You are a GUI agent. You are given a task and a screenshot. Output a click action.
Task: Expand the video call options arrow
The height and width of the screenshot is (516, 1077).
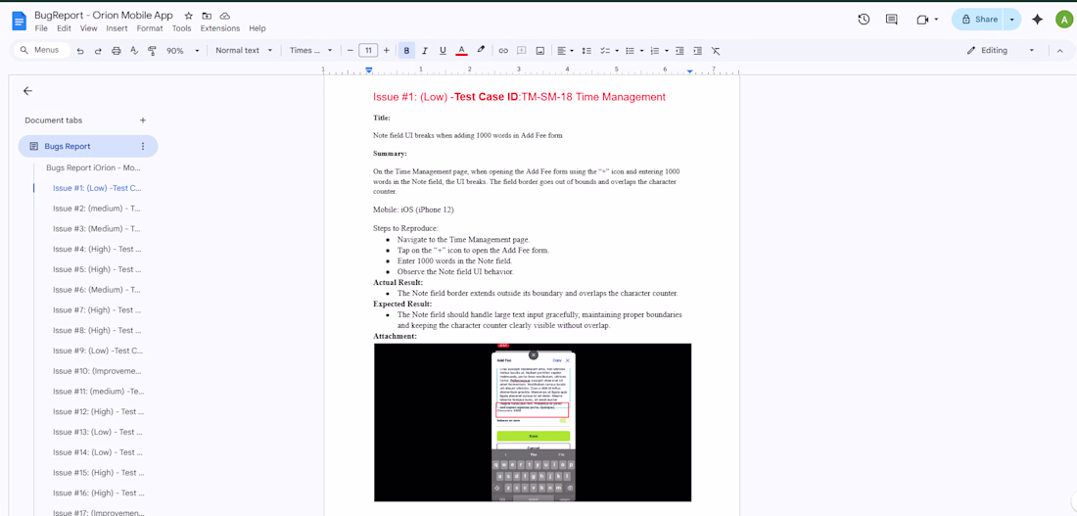click(x=936, y=20)
